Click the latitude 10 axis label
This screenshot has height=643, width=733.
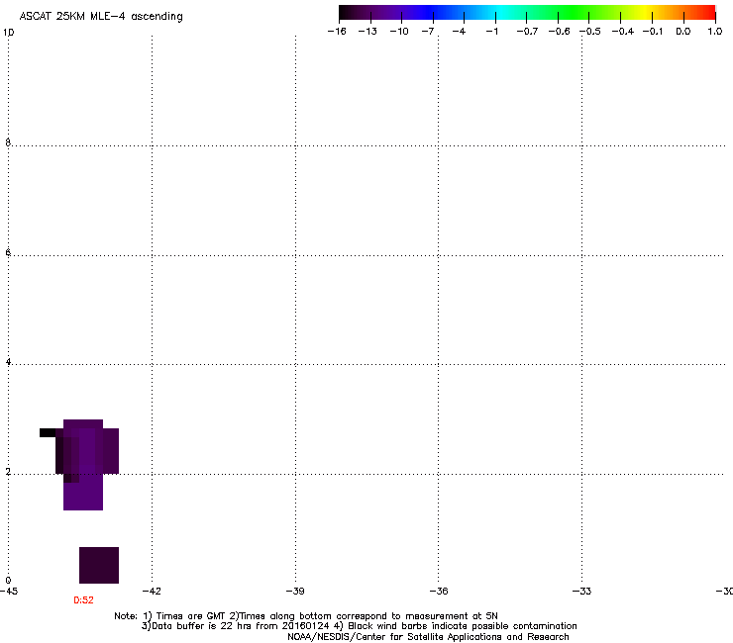pyautogui.click(x=8, y=33)
